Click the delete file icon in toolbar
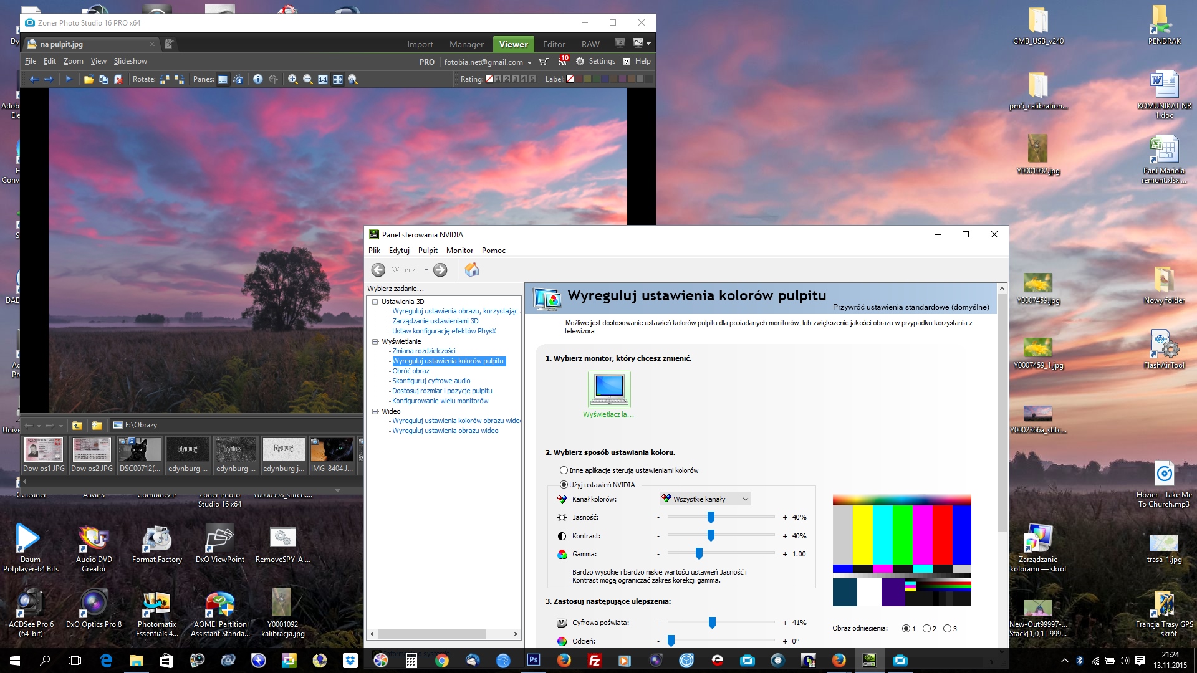 (x=118, y=79)
